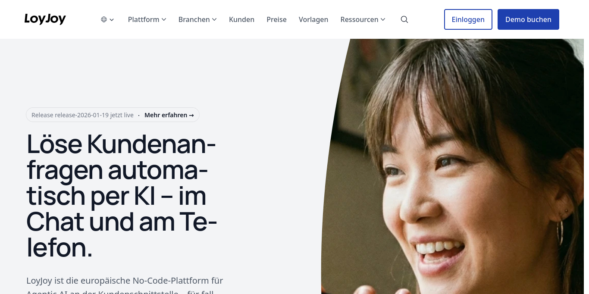This screenshot has width=589, height=294.
Task: Open the globe language selector
Action: [107, 19]
